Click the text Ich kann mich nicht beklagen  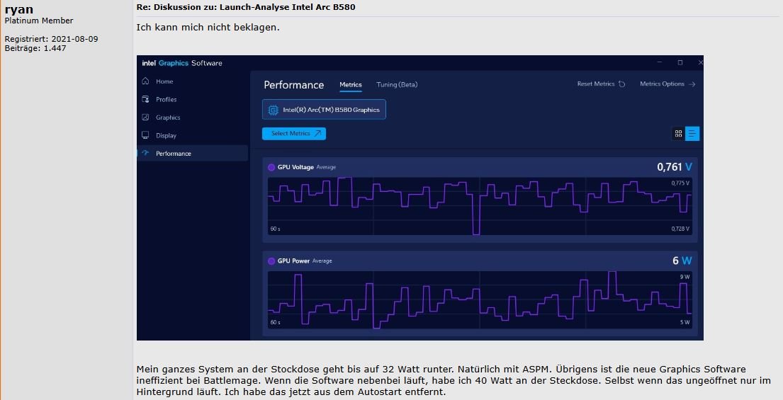pos(208,28)
